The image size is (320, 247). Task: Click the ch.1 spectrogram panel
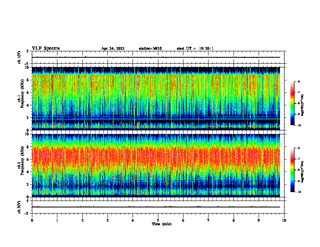pos(156,98)
